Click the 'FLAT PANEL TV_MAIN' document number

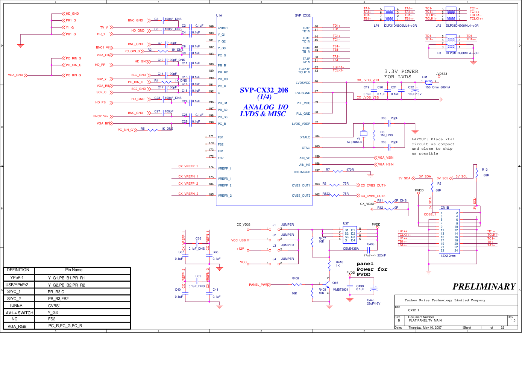[425, 320]
